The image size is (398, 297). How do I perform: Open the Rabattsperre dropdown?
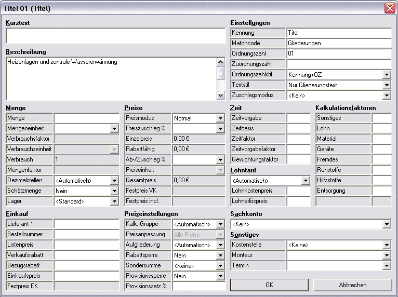[220, 255]
